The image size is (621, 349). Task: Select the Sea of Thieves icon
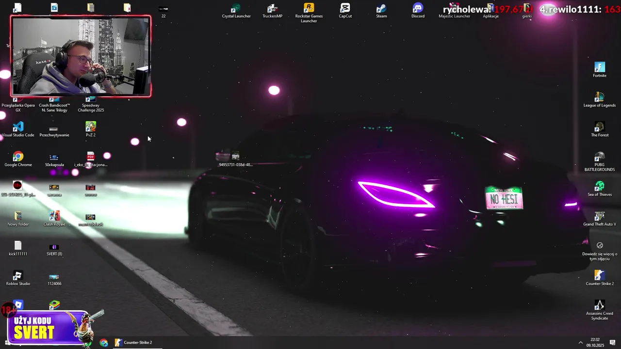[x=600, y=189]
